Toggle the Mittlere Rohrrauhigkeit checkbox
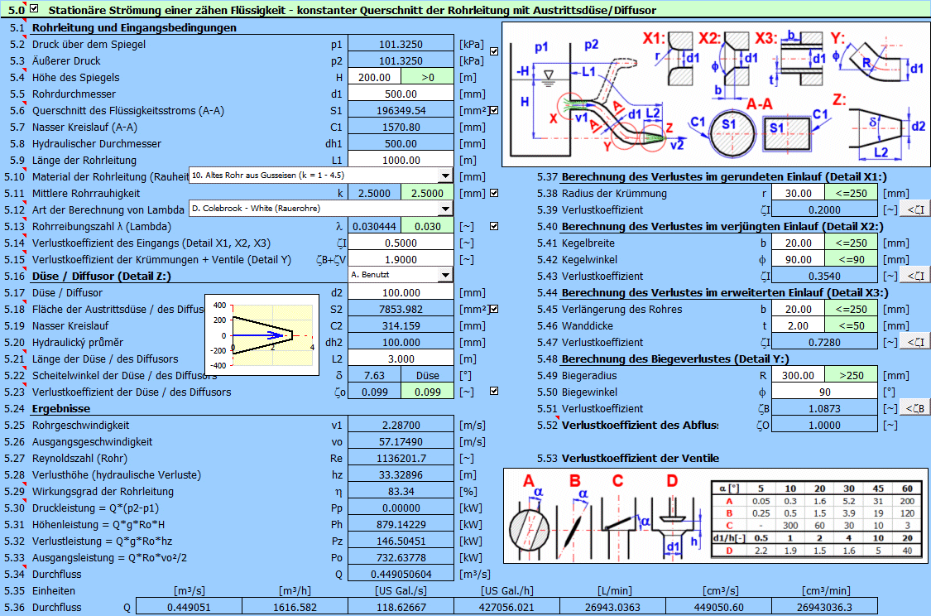931x616 pixels. click(x=494, y=193)
